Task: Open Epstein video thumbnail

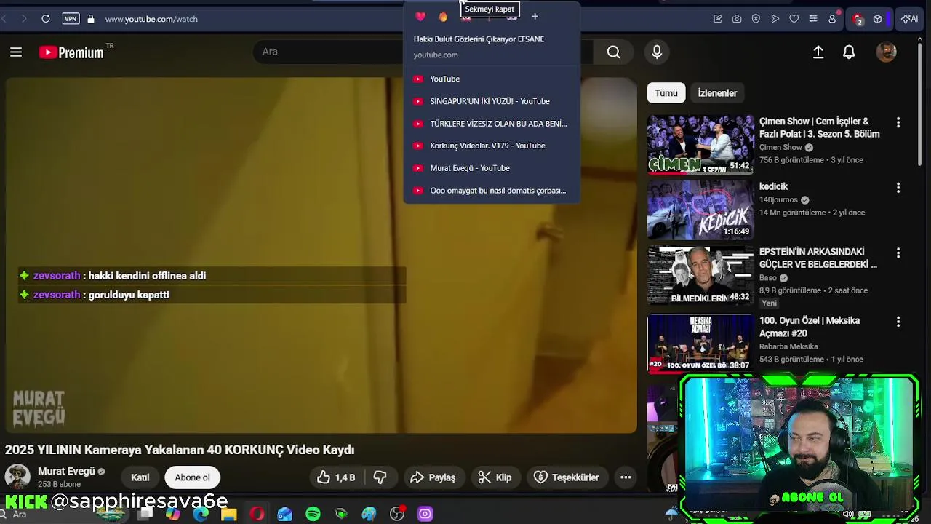Action: [x=700, y=276]
